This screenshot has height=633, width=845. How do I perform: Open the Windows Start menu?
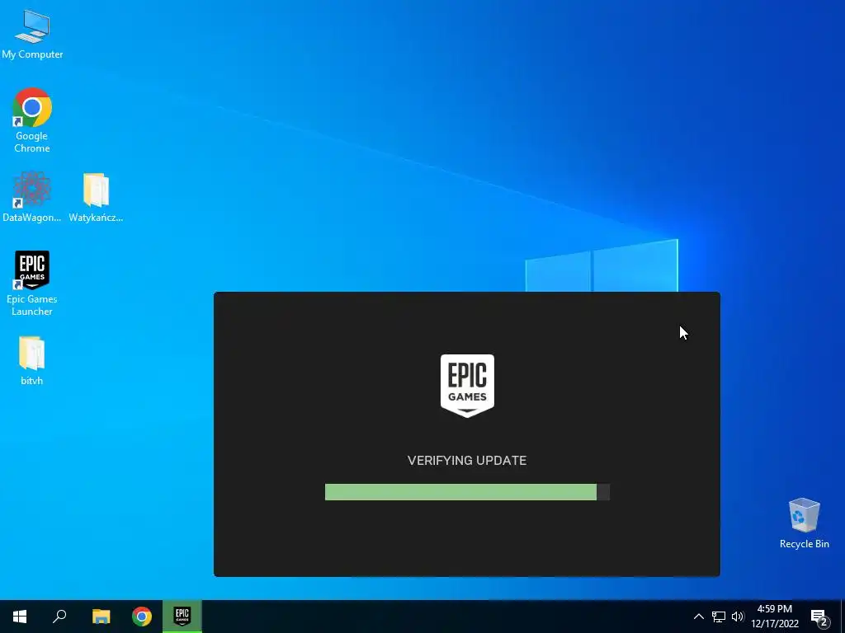tap(20, 617)
